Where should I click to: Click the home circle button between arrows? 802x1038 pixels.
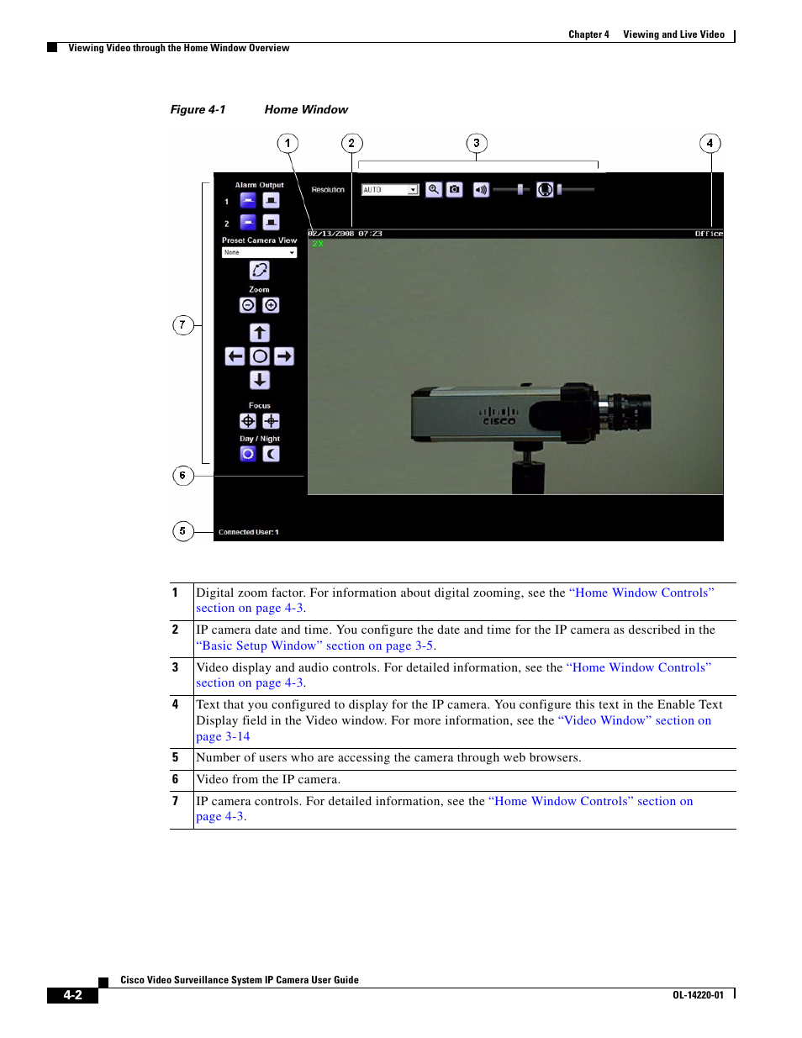[260, 356]
